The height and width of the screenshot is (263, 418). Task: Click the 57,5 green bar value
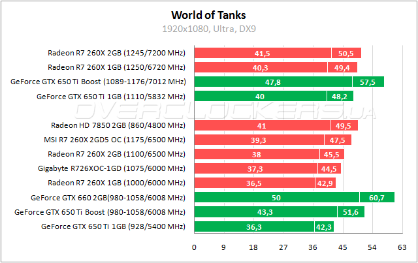tap(368, 82)
